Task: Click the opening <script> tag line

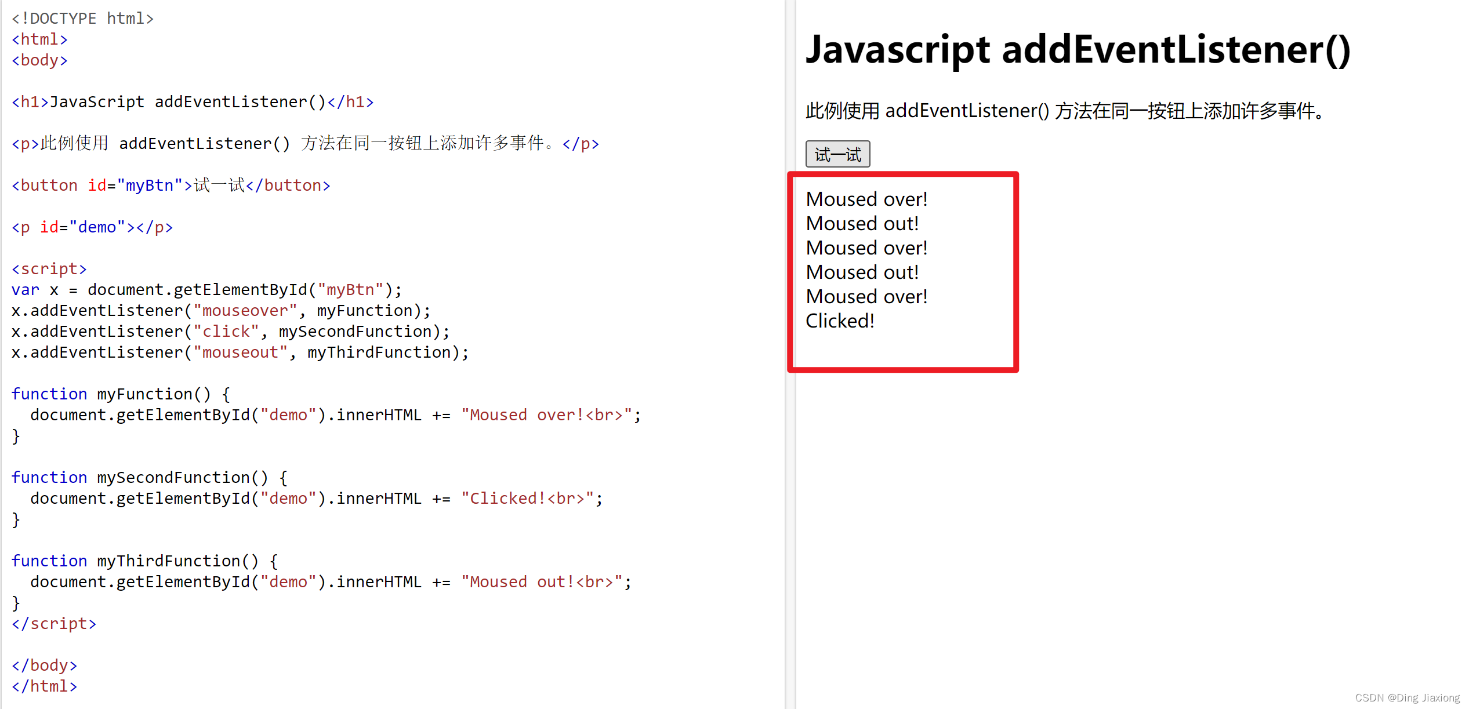Action: 49,269
